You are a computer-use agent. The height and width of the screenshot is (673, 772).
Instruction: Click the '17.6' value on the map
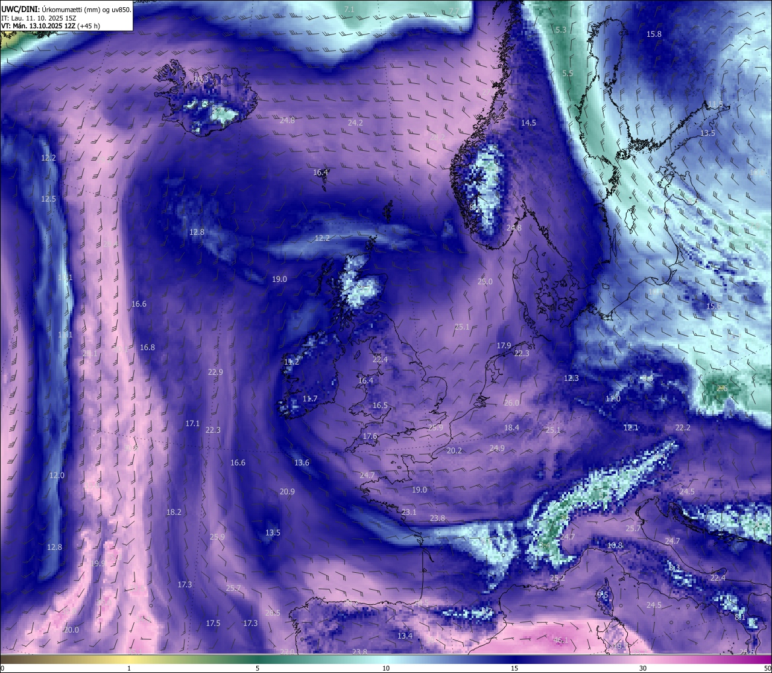(x=370, y=436)
